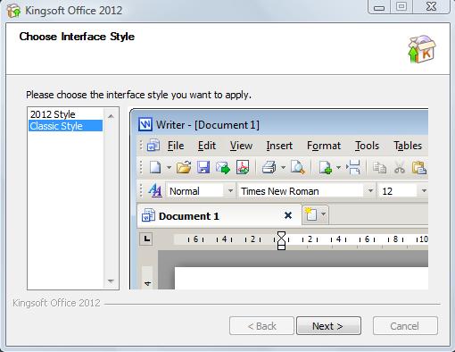
Task: Expand the insert page dropdown arrow
Action: click(338, 167)
